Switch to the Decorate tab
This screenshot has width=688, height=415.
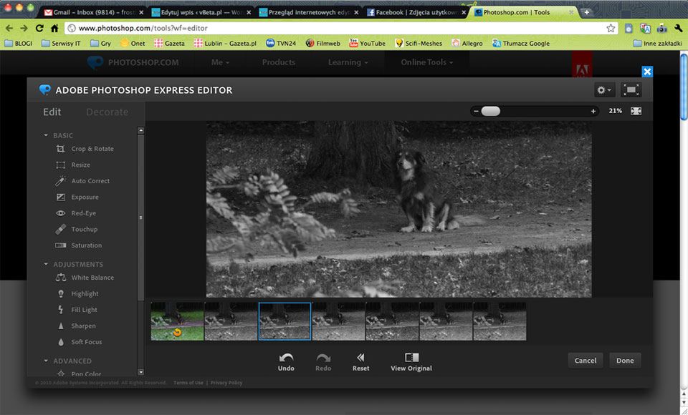coord(107,112)
